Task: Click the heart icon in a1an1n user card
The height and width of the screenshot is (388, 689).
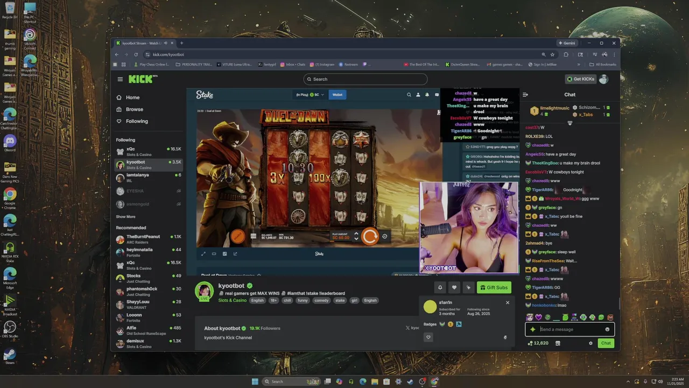Action: click(x=428, y=337)
